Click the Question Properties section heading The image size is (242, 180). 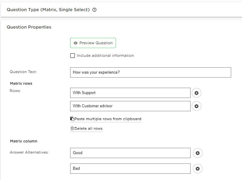[x=29, y=27]
